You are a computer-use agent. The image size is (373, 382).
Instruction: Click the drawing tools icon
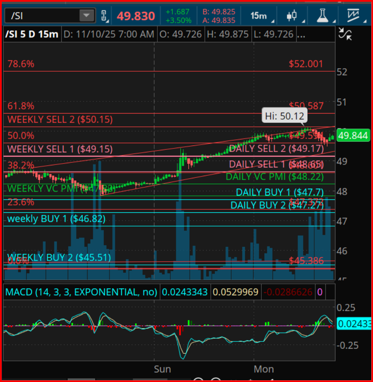354,15
